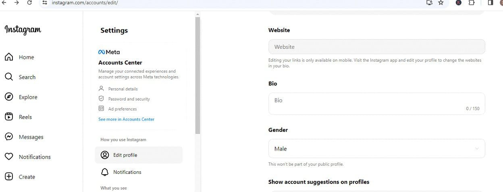Click the Edit profile avatar icon
The height and width of the screenshot is (192, 503).
105,155
